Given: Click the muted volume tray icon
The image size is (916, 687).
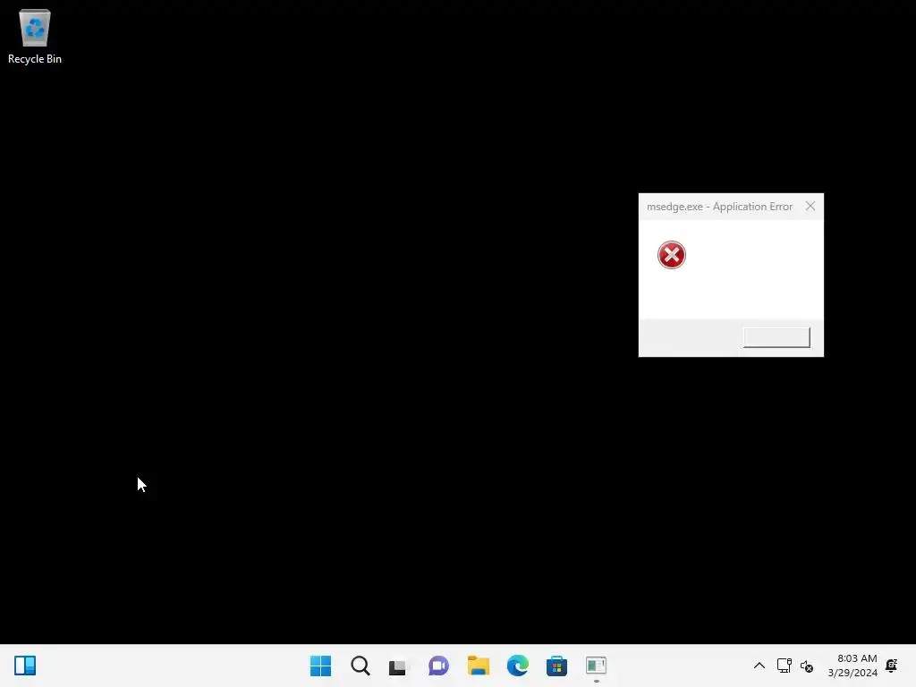Looking at the screenshot, I should [807, 666].
